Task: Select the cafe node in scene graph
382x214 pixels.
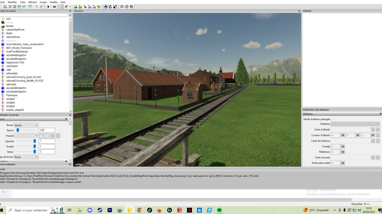Action: tap(8, 70)
